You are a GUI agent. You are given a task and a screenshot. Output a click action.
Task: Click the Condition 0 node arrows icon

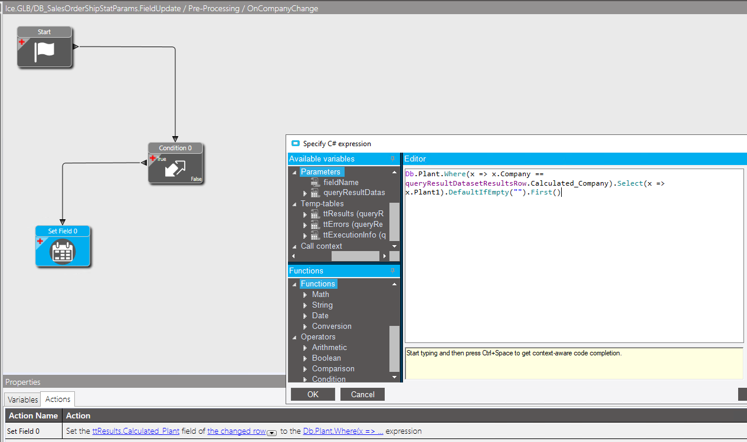[175, 169]
